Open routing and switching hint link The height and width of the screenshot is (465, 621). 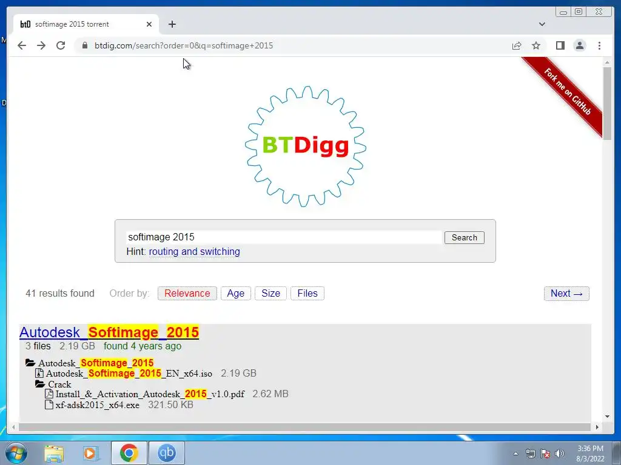tap(194, 251)
